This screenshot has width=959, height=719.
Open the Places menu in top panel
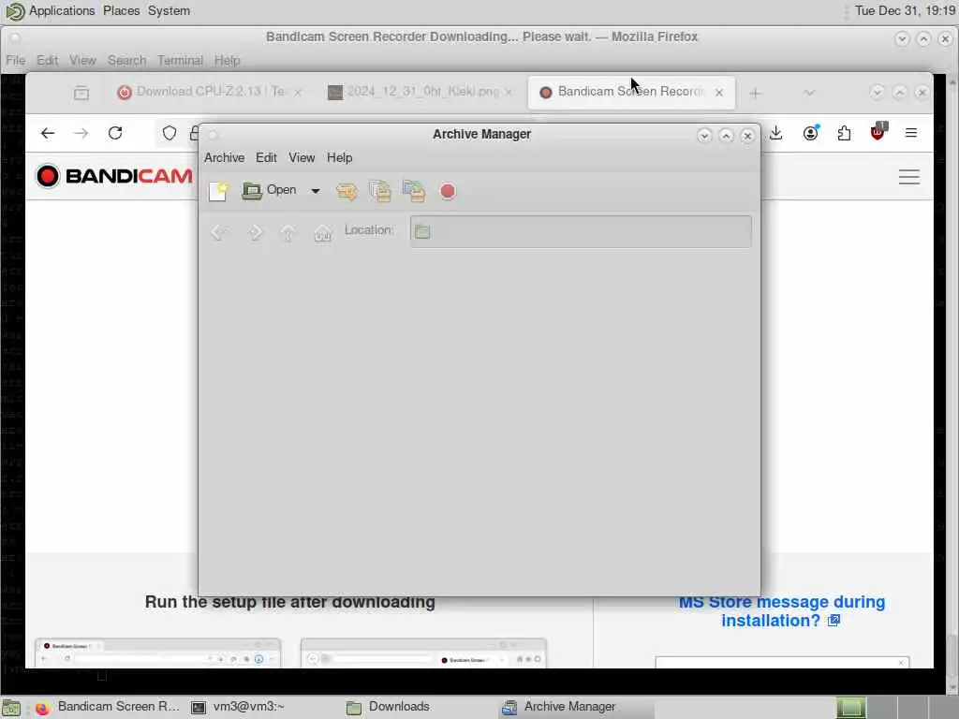(x=121, y=11)
